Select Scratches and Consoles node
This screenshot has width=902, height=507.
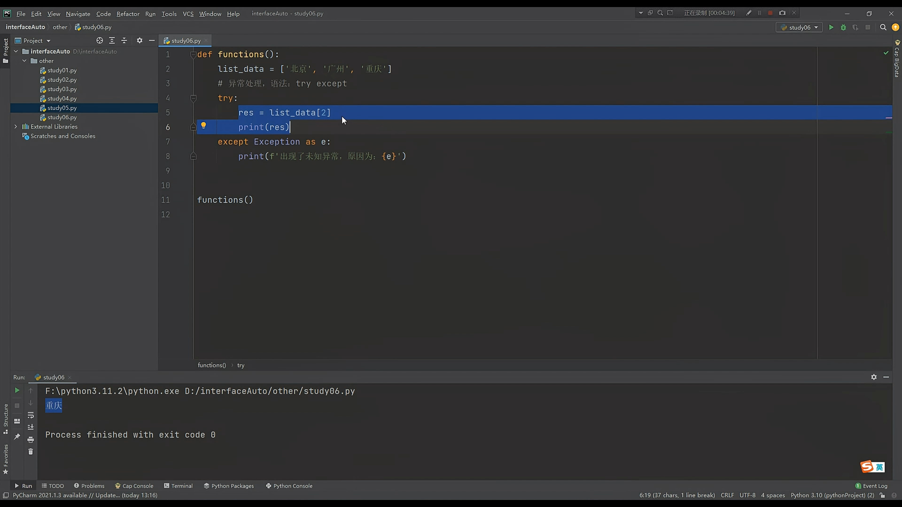pos(62,136)
